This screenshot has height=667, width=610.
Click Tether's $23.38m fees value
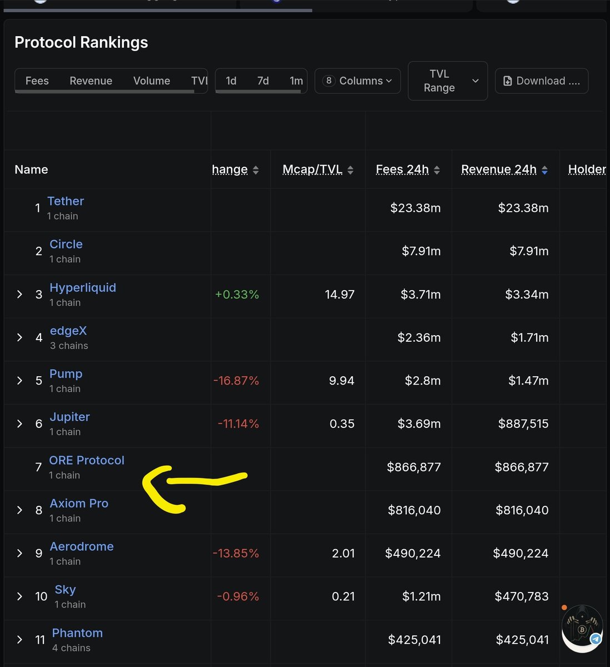click(x=416, y=208)
